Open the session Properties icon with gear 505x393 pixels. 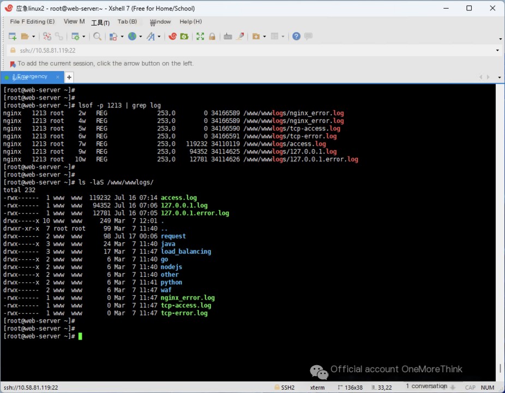pyautogui.click(x=75, y=37)
